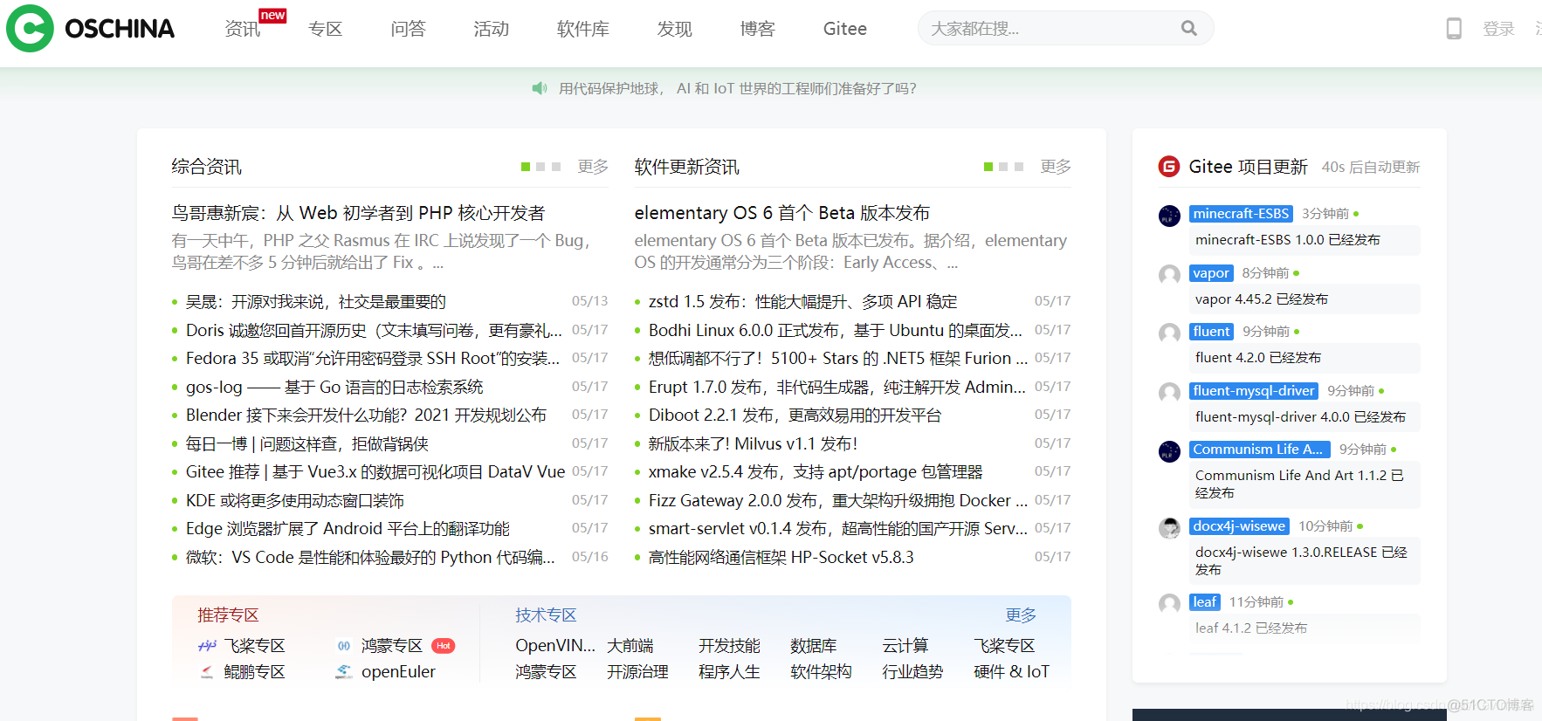
Task: Open the announcement banner 用代码保护地球
Action: (737, 88)
